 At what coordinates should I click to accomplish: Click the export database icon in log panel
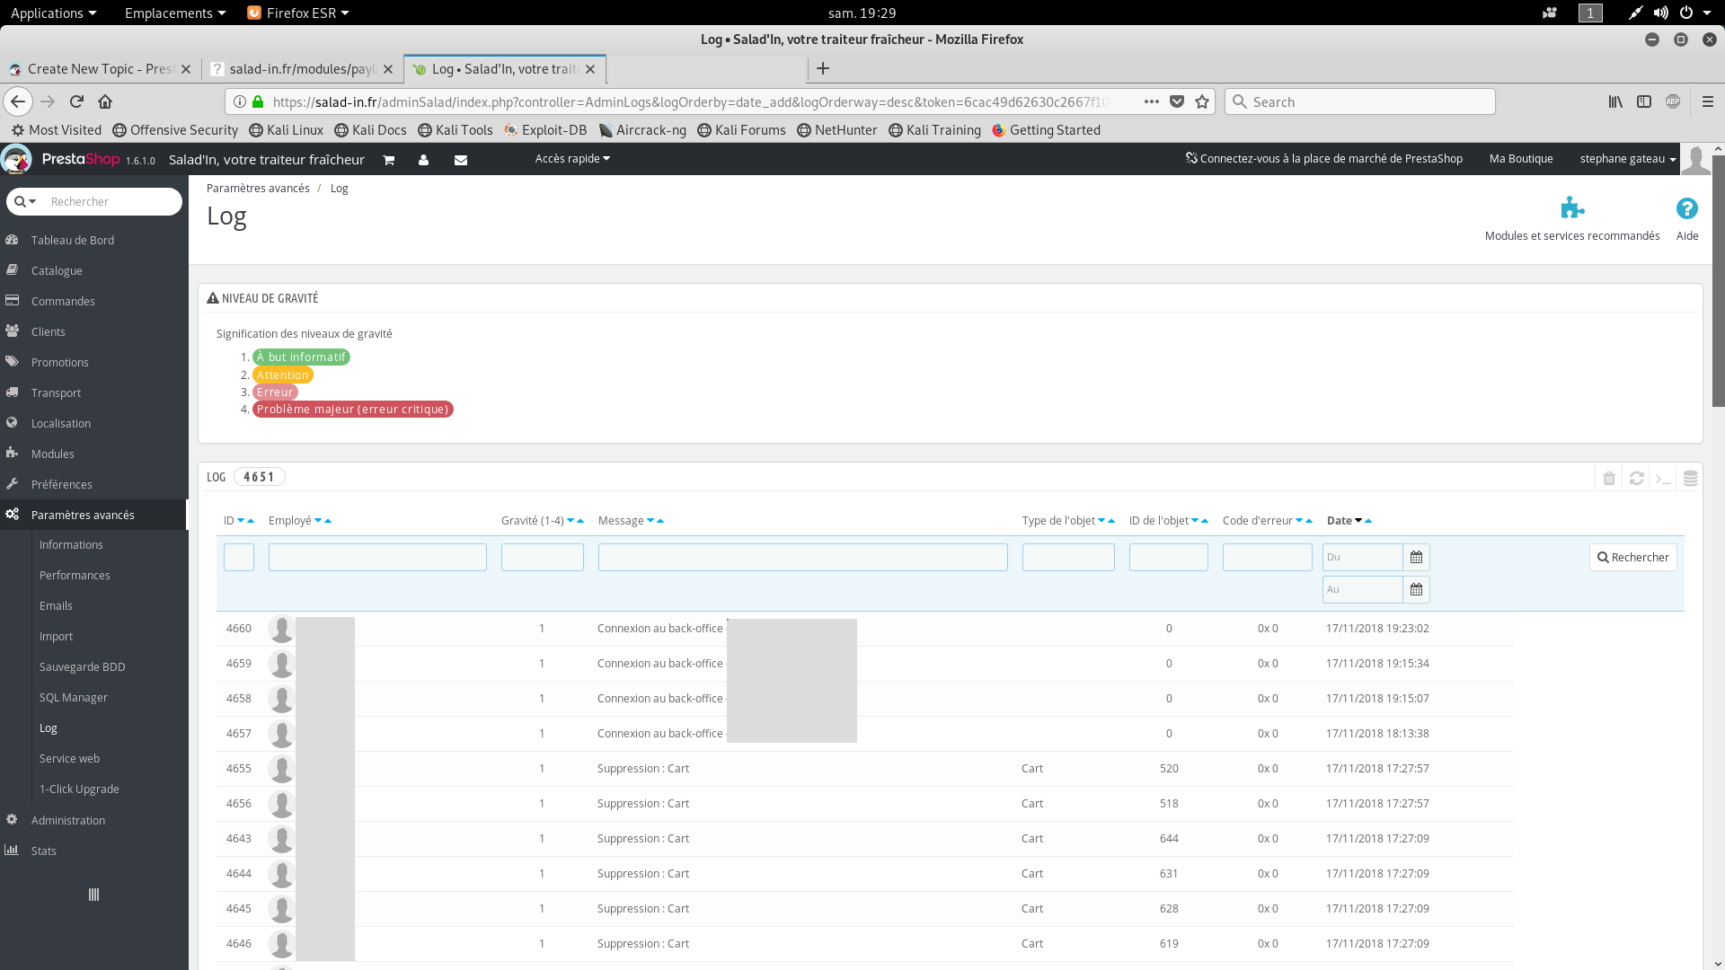click(x=1690, y=478)
